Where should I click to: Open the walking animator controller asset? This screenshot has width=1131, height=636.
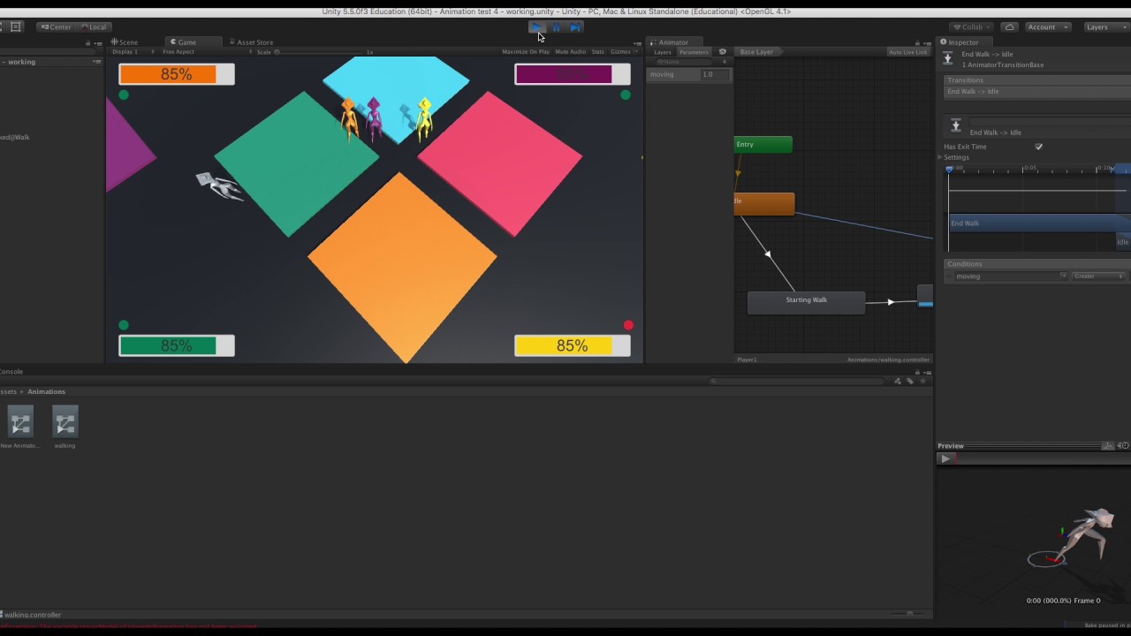click(x=65, y=427)
